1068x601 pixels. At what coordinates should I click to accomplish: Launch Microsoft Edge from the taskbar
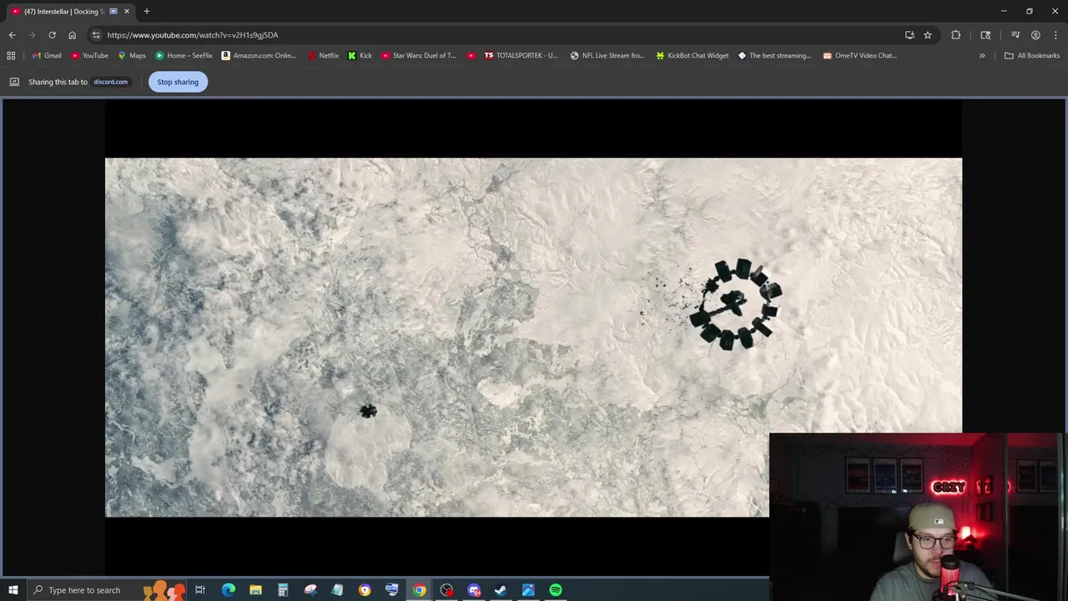coord(228,590)
